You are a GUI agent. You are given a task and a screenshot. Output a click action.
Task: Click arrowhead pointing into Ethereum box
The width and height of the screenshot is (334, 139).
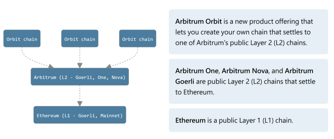coord(80,104)
